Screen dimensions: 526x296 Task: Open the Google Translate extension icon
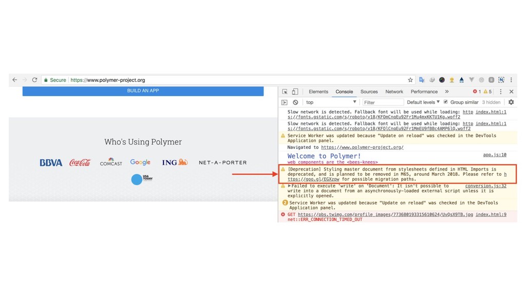tap(422, 80)
